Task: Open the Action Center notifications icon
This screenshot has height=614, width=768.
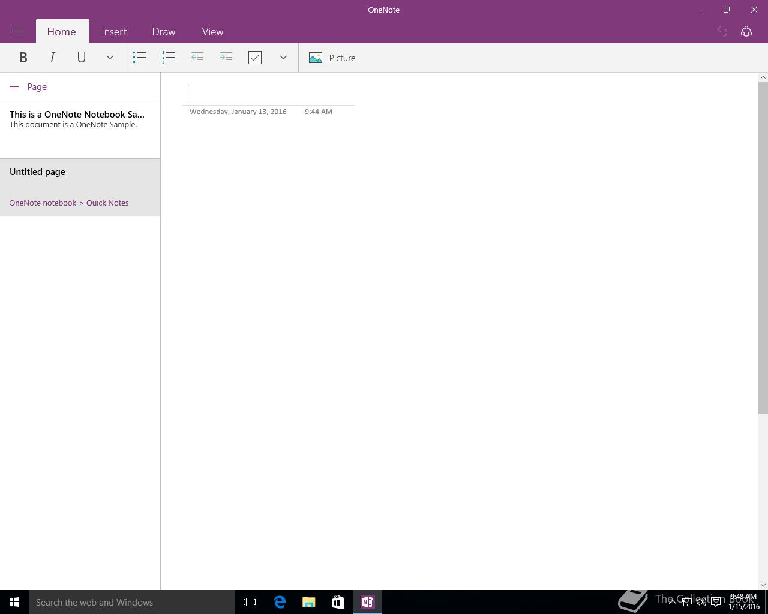Action: click(716, 602)
